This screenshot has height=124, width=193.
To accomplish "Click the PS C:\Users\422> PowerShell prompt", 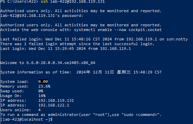I will click(19, 1).
